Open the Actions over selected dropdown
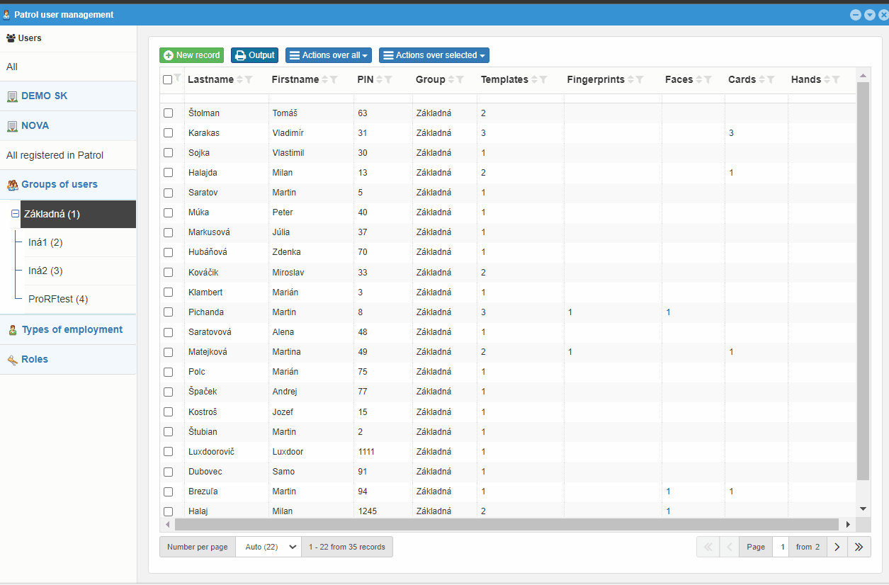This screenshot has height=585, width=889. click(434, 55)
